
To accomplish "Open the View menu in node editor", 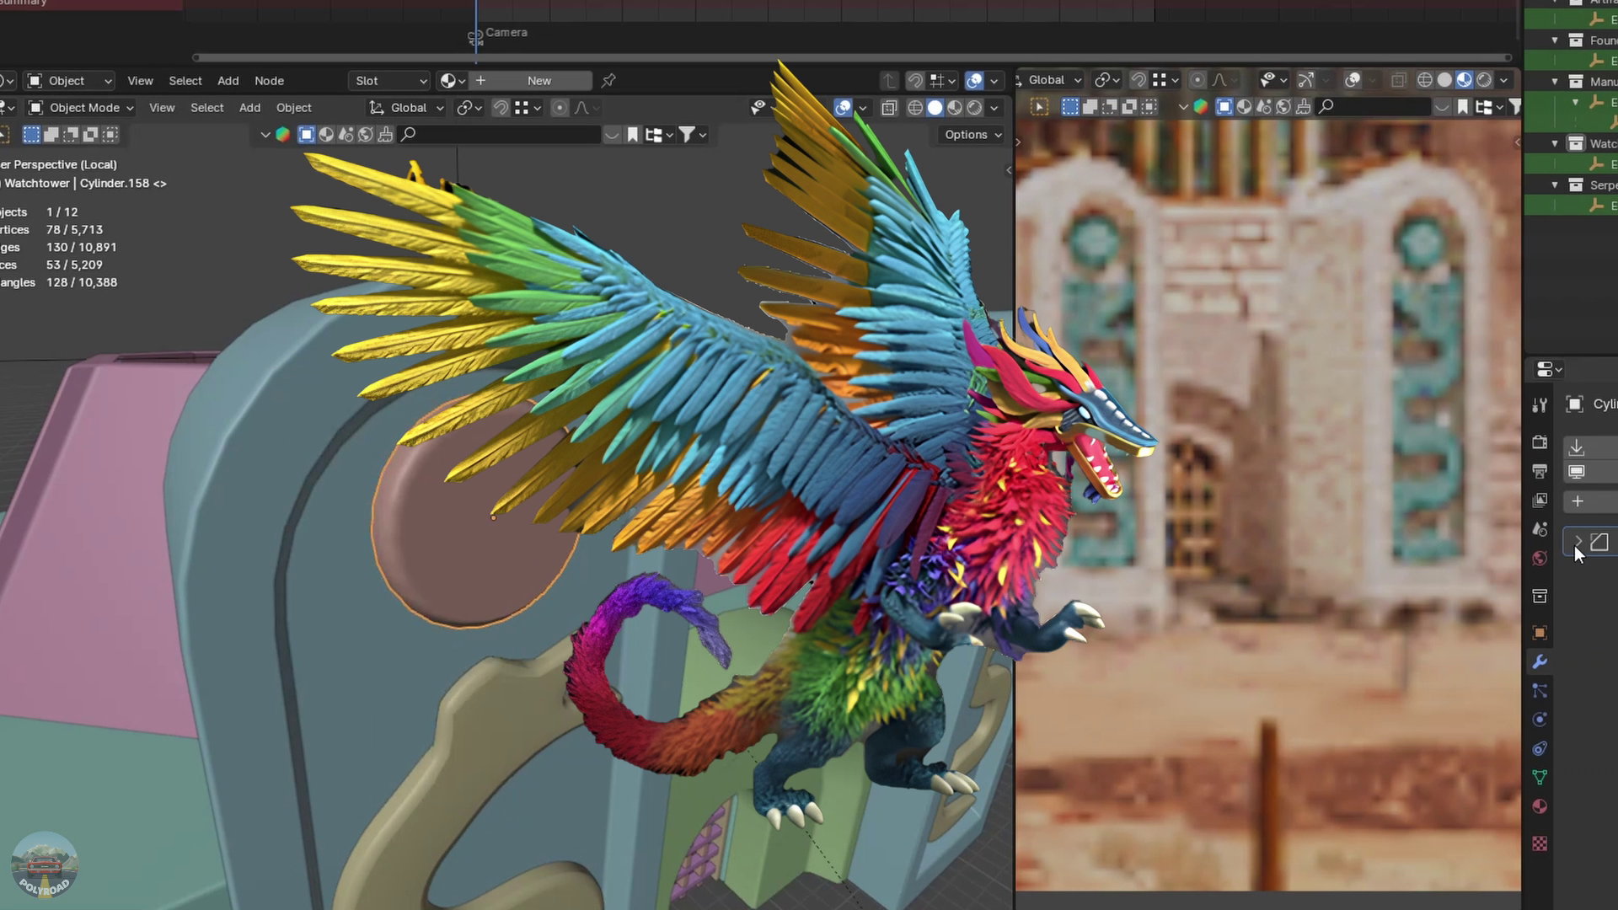I will pyautogui.click(x=140, y=81).
